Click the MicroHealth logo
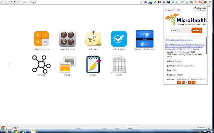The image size is (214, 133). (x=186, y=19)
